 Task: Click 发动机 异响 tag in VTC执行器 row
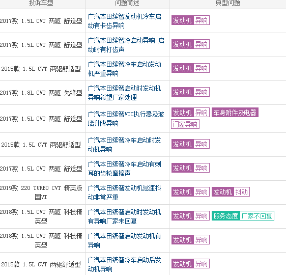coord(190,113)
